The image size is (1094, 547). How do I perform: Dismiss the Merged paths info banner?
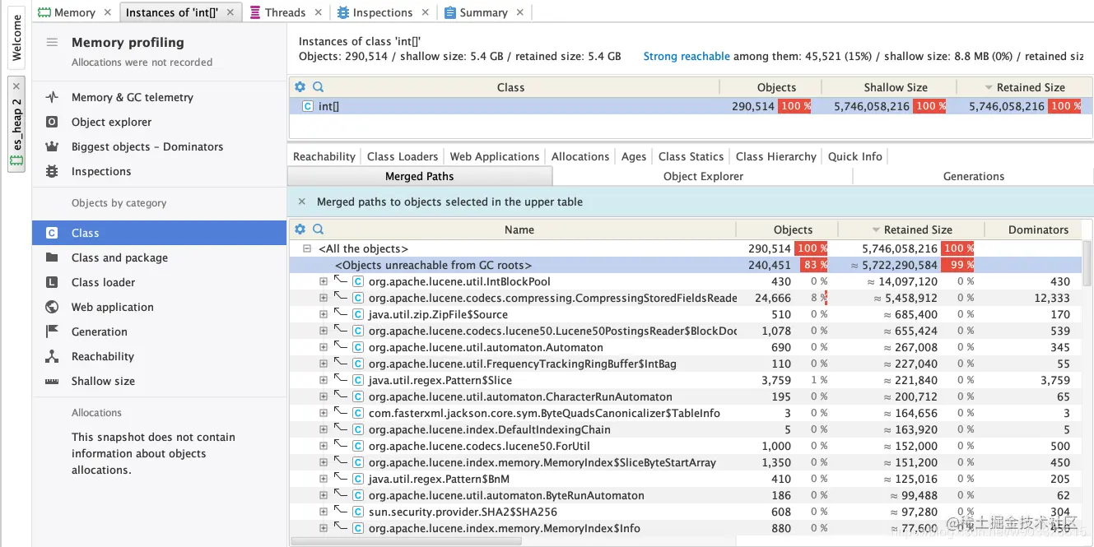point(301,202)
